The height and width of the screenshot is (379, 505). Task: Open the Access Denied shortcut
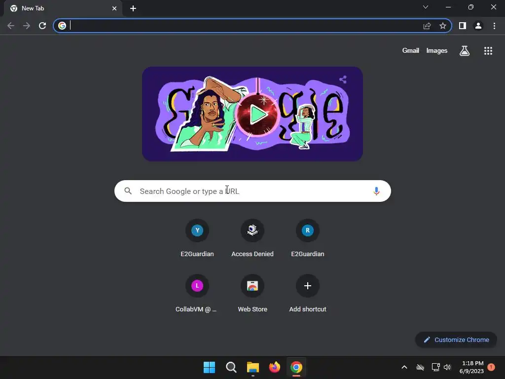click(x=252, y=238)
